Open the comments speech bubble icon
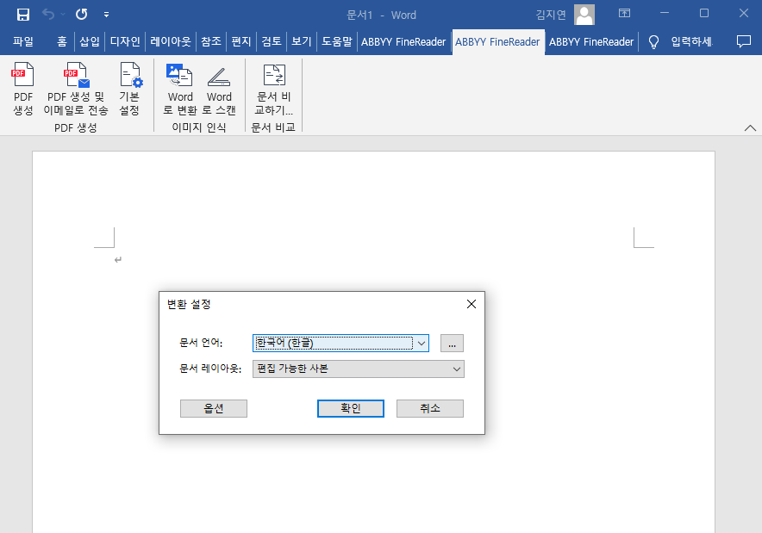This screenshot has height=533, width=762. (x=744, y=41)
